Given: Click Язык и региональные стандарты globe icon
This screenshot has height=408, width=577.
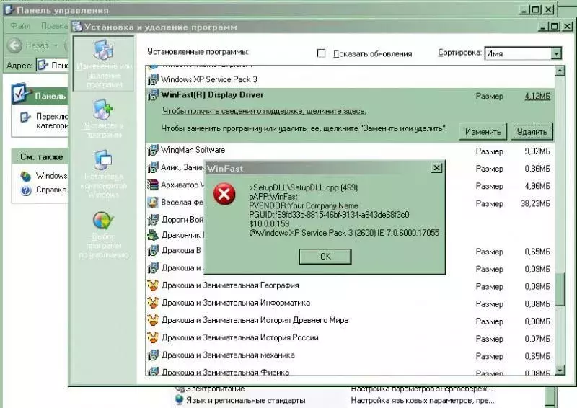Looking at the screenshot, I should pos(179,400).
